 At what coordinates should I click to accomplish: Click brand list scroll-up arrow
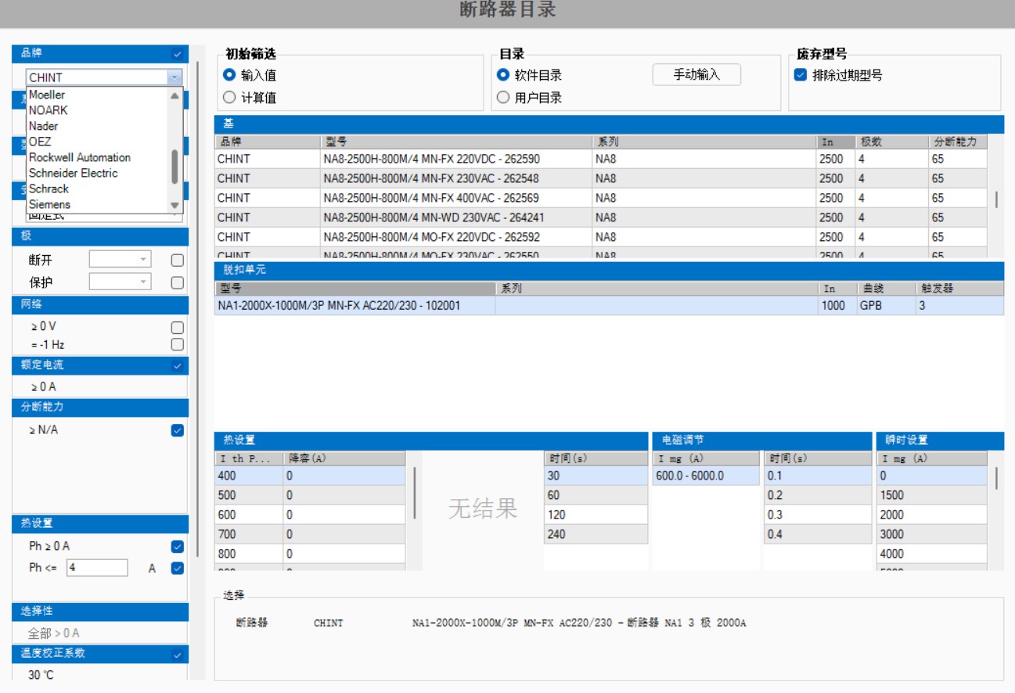click(x=175, y=95)
